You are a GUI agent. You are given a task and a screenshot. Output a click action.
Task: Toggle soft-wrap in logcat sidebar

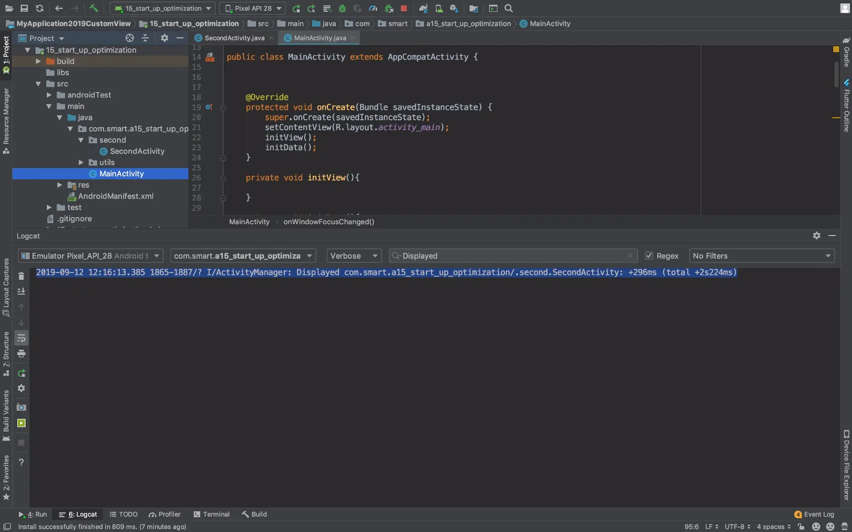(x=21, y=338)
